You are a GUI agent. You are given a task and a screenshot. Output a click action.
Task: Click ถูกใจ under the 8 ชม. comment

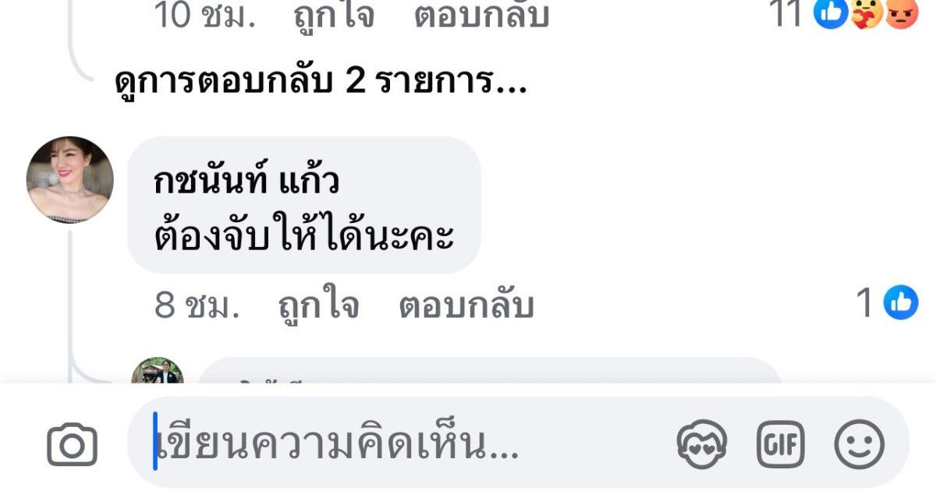coord(318,306)
